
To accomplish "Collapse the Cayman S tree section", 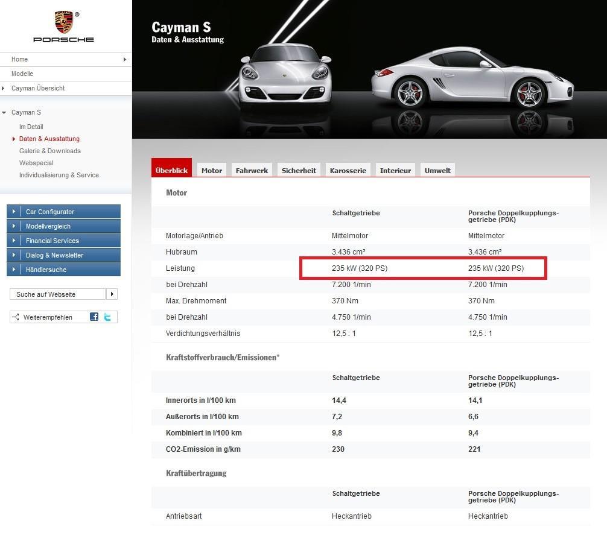I will coord(4,113).
